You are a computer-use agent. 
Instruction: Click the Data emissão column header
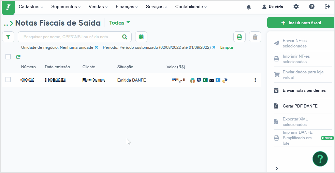coord(57,67)
